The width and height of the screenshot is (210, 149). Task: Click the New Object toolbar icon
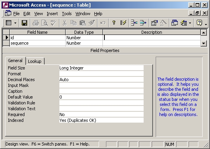click(184, 23)
